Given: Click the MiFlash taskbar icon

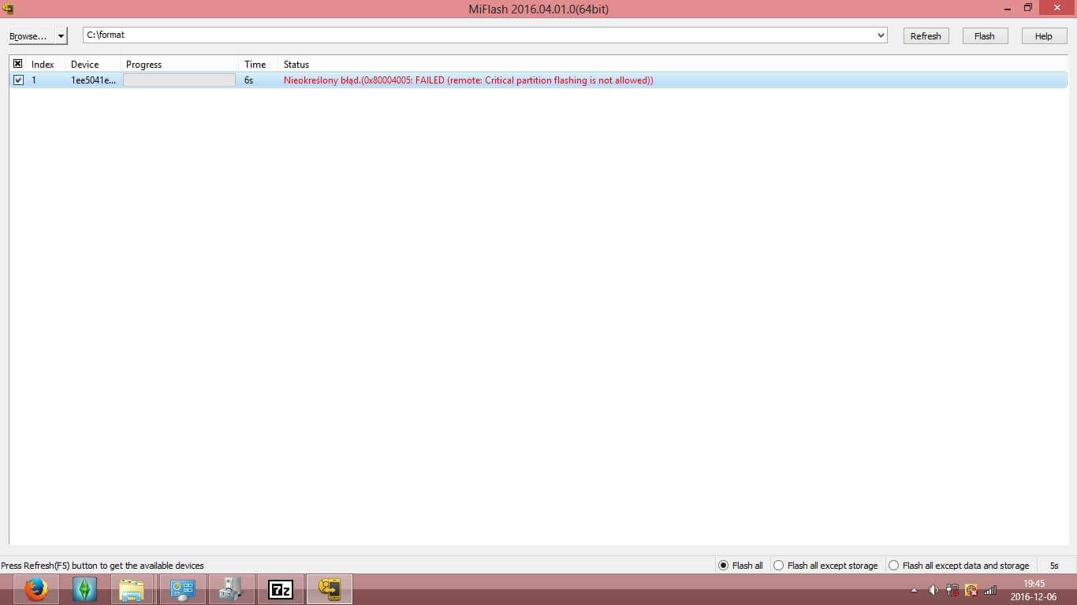Looking at the screenshot, I should 330,589.
